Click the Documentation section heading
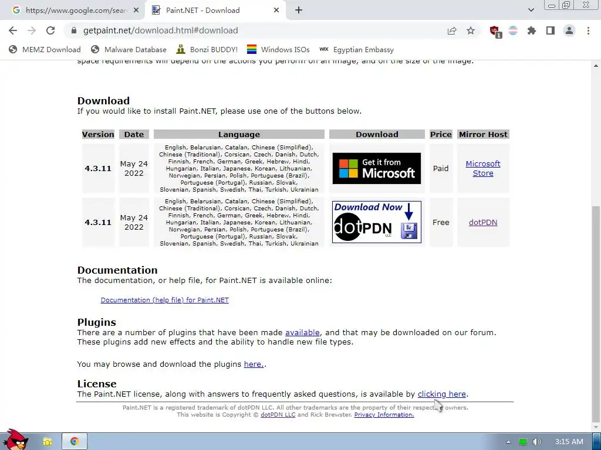 (x=117, y=270)
